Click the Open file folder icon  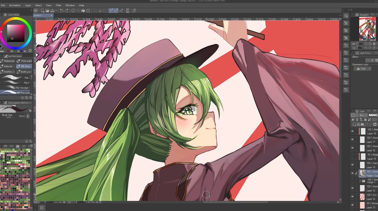[x=47, y=10]
